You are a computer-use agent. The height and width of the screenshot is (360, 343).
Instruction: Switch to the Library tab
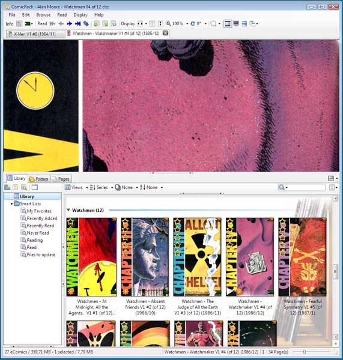pos(16,178)
